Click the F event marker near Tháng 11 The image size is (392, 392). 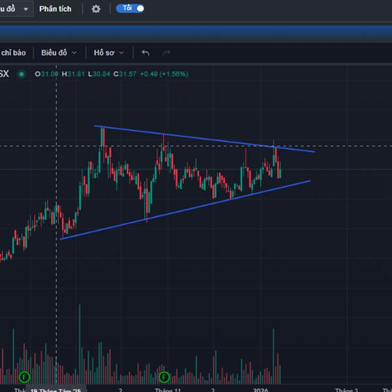click(164, 377)
